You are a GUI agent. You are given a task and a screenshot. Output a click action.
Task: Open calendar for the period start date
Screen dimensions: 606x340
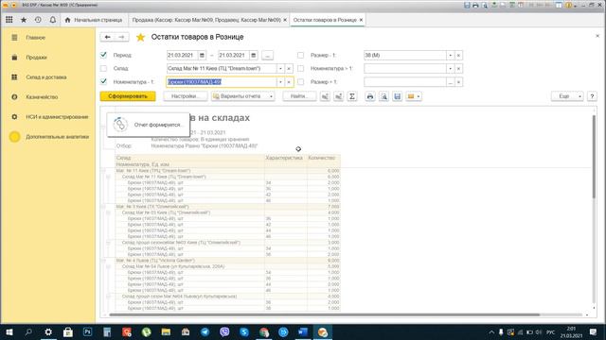(x=202, y=55)
